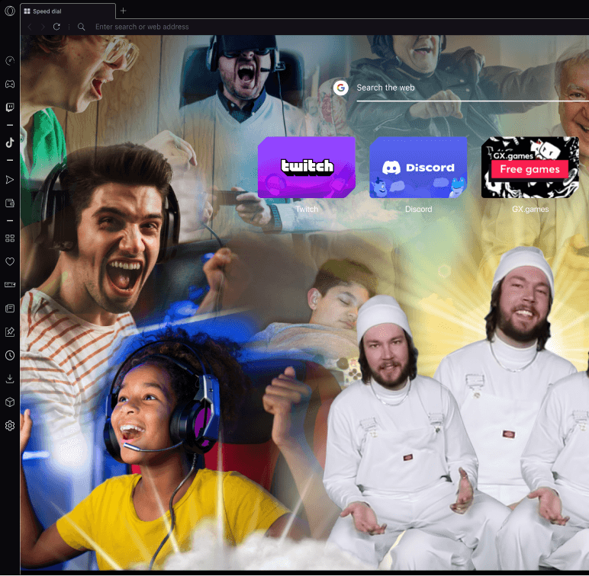
Task: Click the Discord label under tile
Action: (418, 209)
